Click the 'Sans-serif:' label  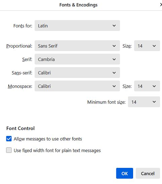(x=22, y=73)
